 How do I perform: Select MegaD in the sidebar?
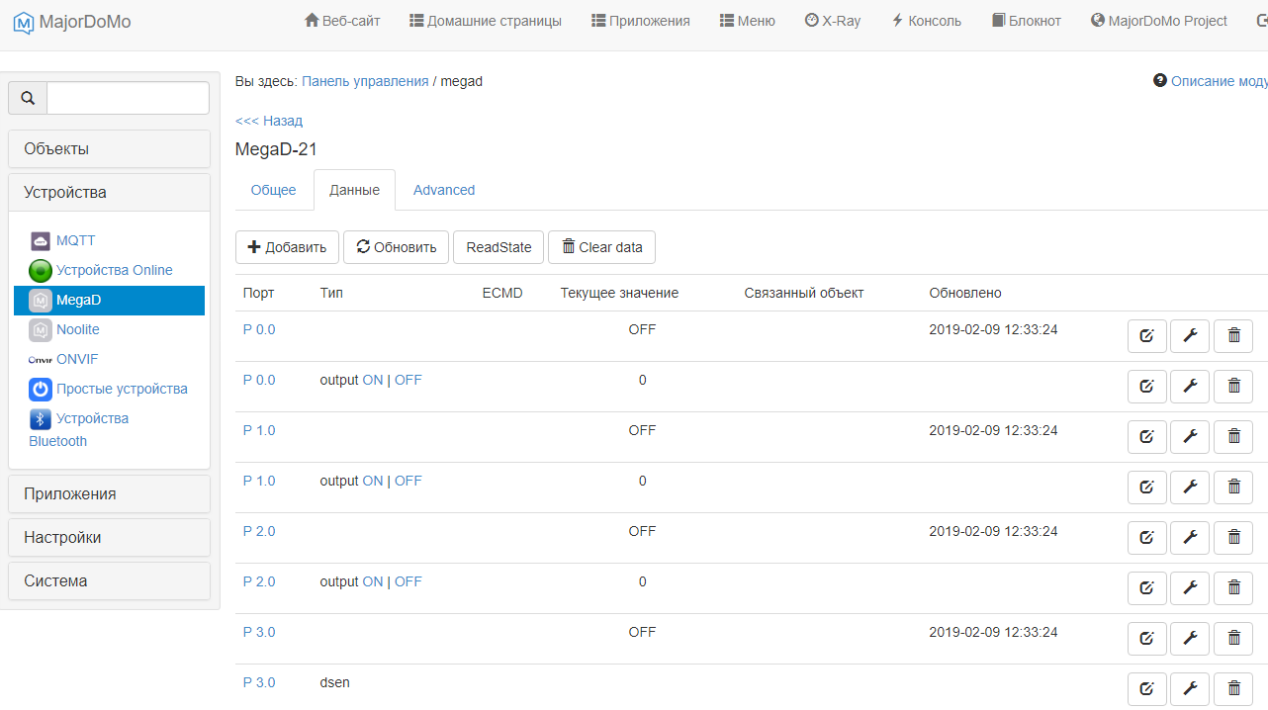coord(109,301)
